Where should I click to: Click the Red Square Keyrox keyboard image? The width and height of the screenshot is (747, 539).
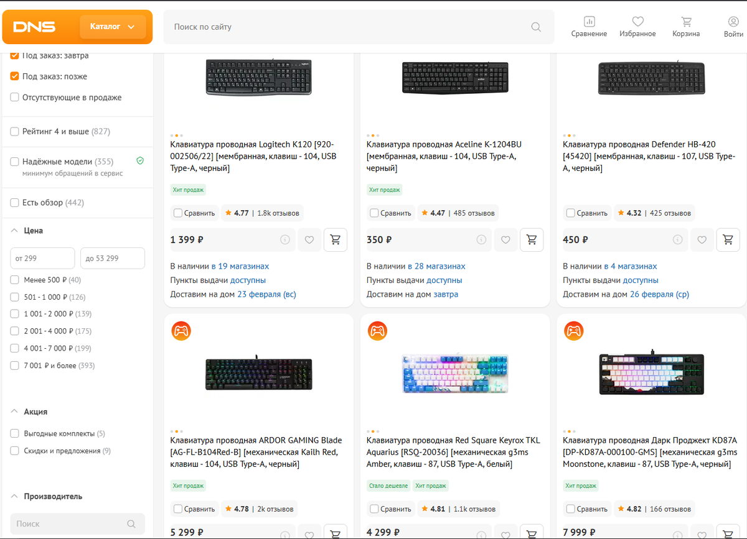pyautogui.click(x=455, y=374)
